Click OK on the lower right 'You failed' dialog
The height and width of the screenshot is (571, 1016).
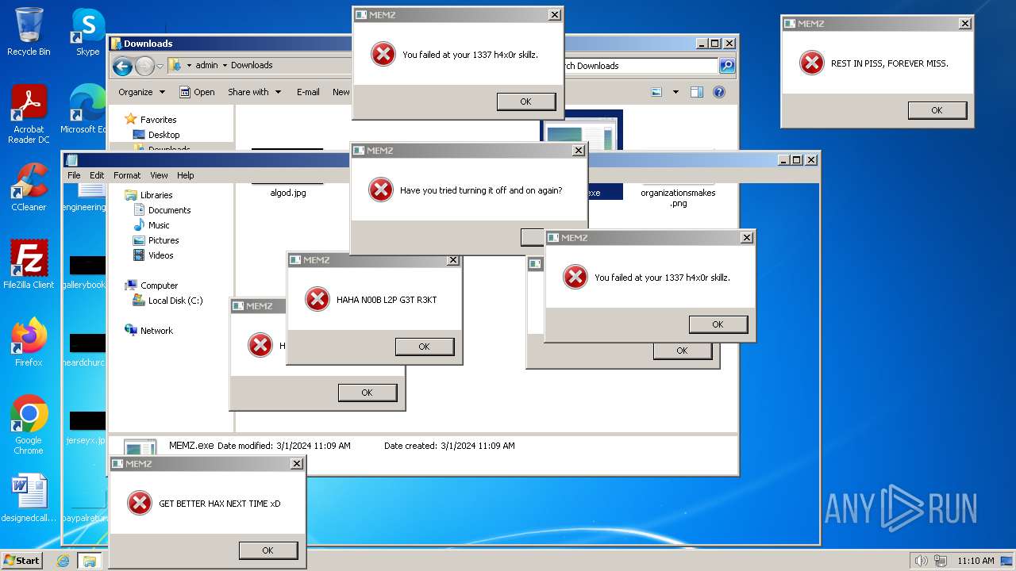click(x=718, y=324)
